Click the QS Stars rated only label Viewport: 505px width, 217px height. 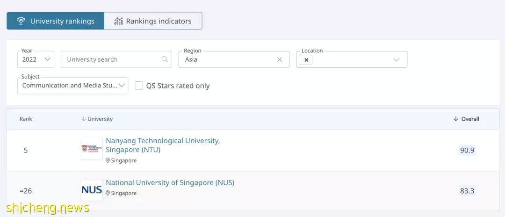tap(178, 86)
